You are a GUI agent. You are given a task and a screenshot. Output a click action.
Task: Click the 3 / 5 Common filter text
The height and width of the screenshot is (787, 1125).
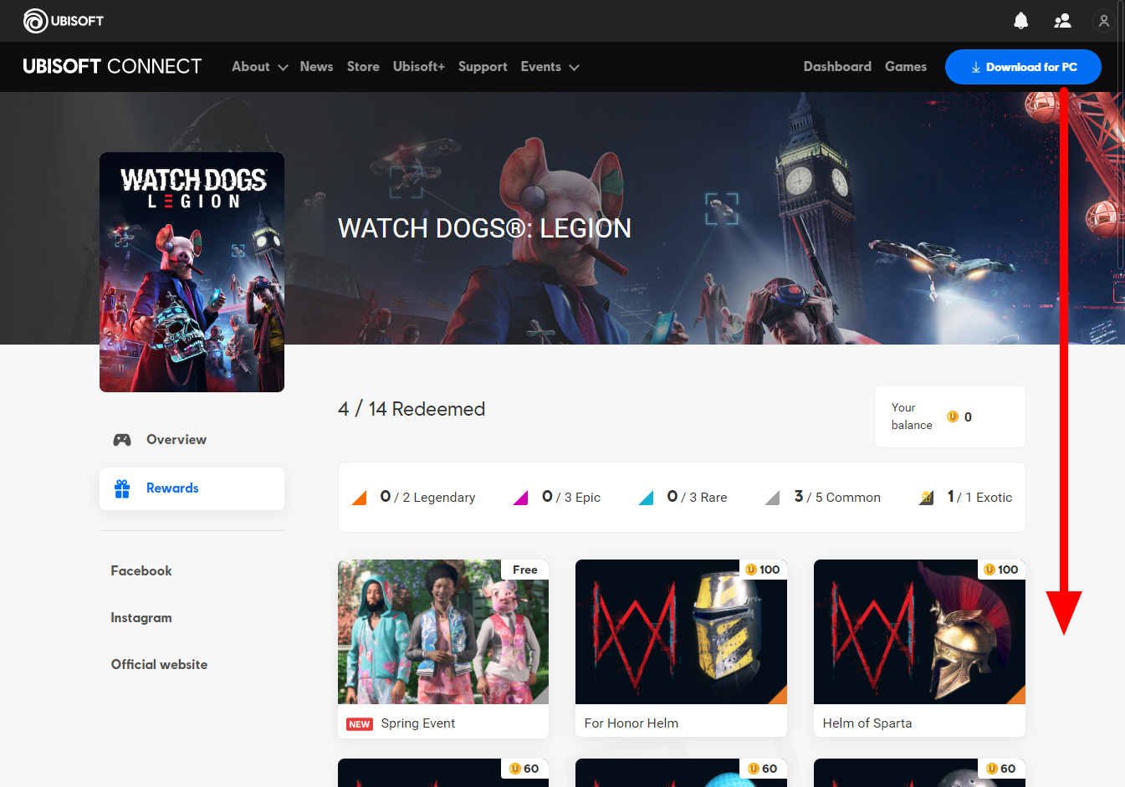(837, 498)
